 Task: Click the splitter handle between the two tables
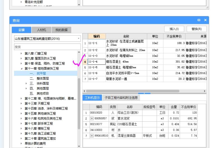pyautogui.click(x=144, y=93)
